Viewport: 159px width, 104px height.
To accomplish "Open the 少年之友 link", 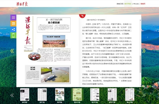I will [x=135, y=4].
